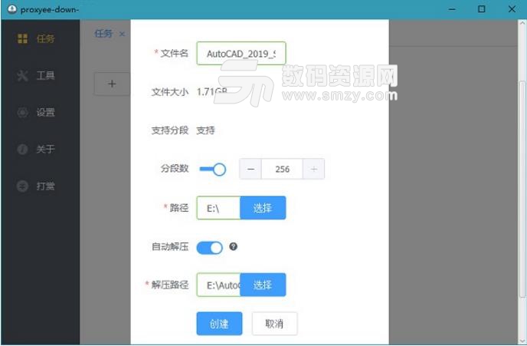Click the 支持 value next to 支持分段
The image size is (527, 346).
205,130
